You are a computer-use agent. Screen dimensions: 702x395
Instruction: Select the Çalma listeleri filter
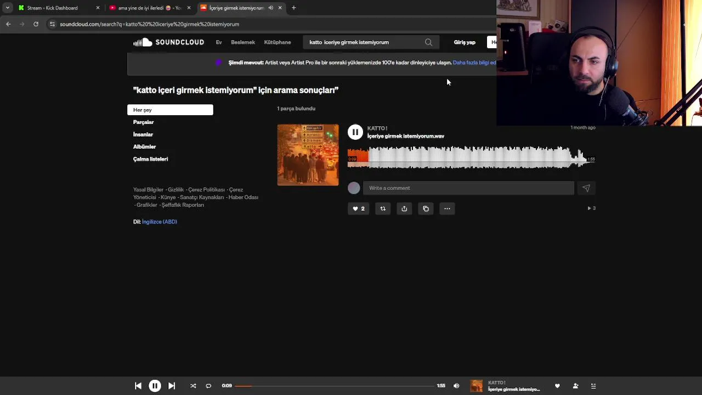click(x=150, y=159)
